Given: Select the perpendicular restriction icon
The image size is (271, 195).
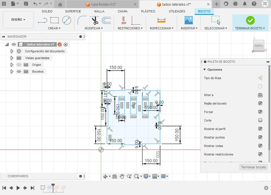Looking at the screenshot, I should coord(136,20).
